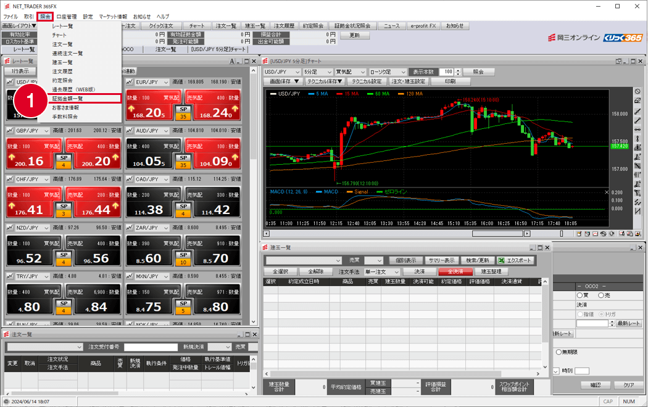Image resolution: width=648 pixels, height=407 pixels.
Task: Click the GBP/JPY 売気配 200.20 price tile
Action: (93, 154)
